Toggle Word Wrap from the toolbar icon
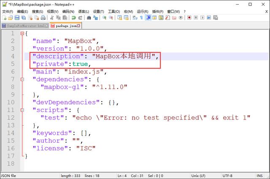The image size is (270, 179). pyautogui.click(x=135, y=18)
